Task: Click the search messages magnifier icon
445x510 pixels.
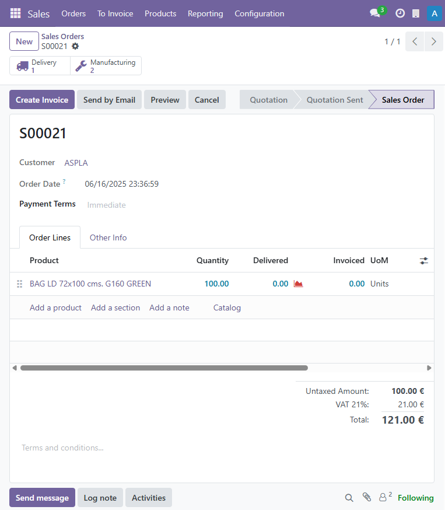Action: click(349, 498)
